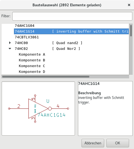Click the Beschreibung description panel
Screen dimensions: 134x149
pyautogui.click(x=105, y=108)
